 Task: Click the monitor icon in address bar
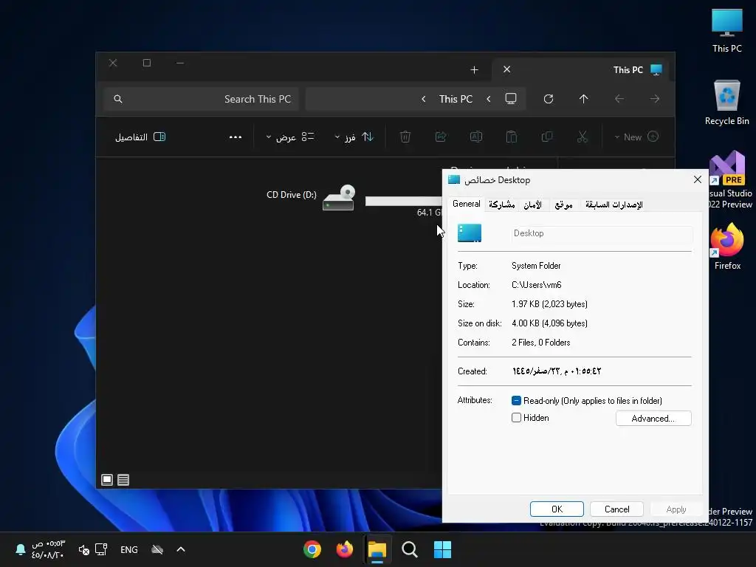tap(511, 99)
